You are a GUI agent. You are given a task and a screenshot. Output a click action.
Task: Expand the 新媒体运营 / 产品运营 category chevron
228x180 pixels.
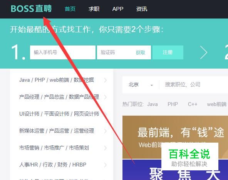[x=106, y=131]
